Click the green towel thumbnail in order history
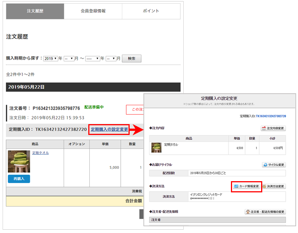Viewport: 298px width, 233px height. 19,161
